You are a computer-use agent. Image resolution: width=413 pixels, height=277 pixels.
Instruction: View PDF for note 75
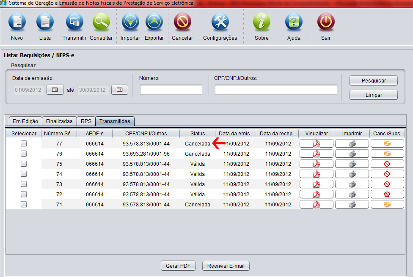tap(317, 164)
